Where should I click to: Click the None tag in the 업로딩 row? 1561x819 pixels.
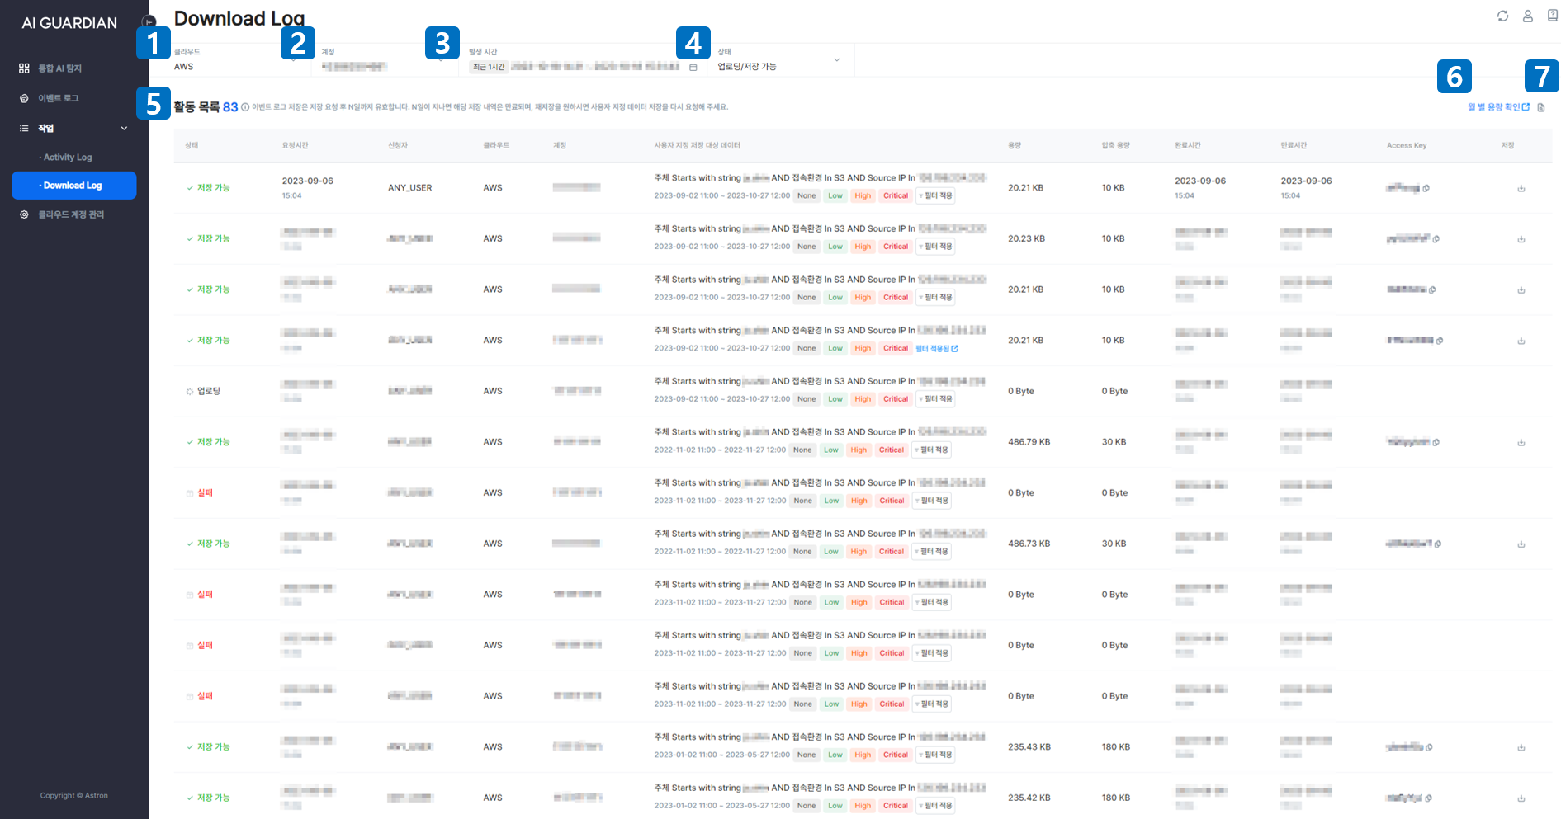[x=807, y=399]
